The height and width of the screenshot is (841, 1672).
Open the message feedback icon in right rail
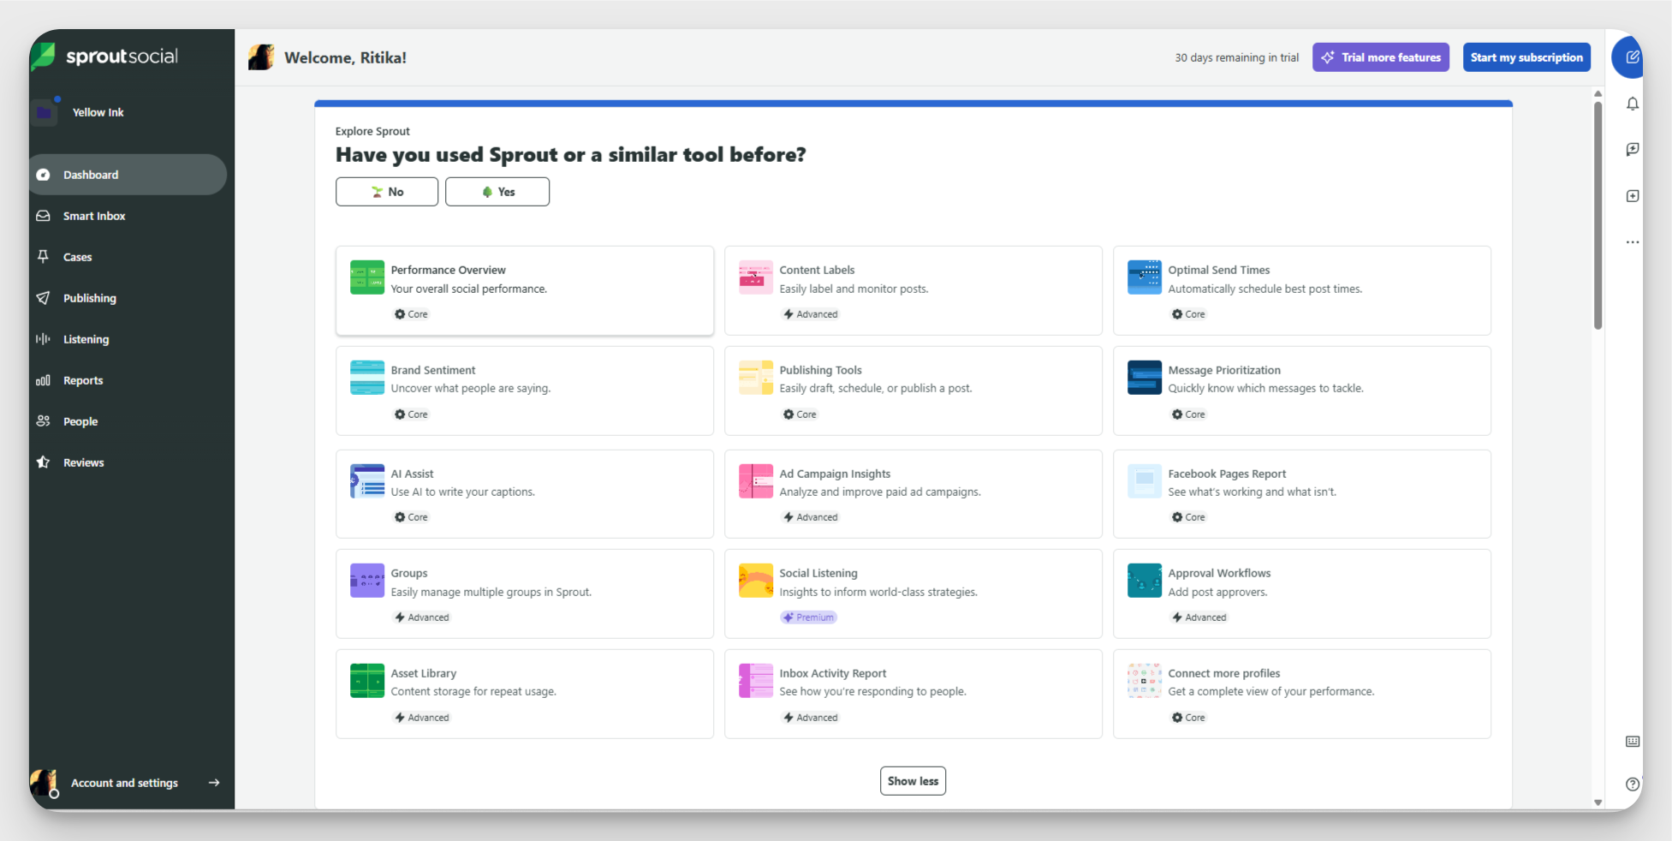[x=1633, y=149]
